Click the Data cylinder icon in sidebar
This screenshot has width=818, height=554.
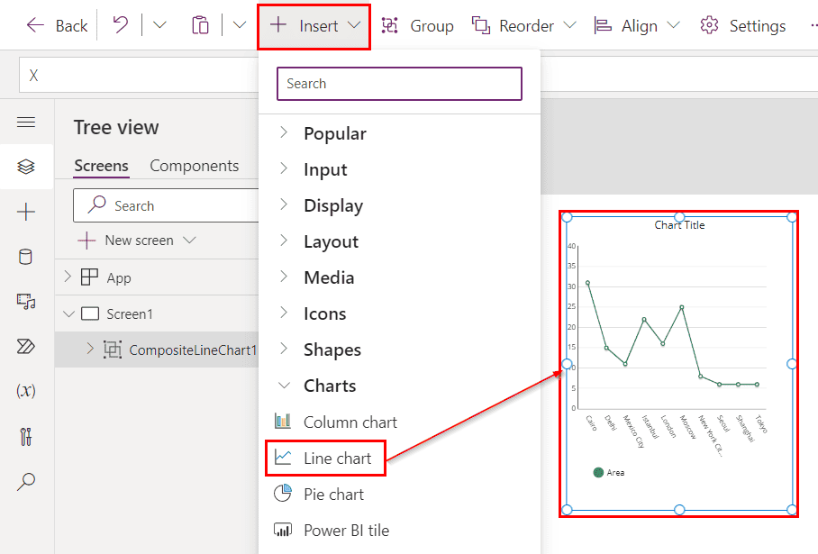(x=25, y=257)
